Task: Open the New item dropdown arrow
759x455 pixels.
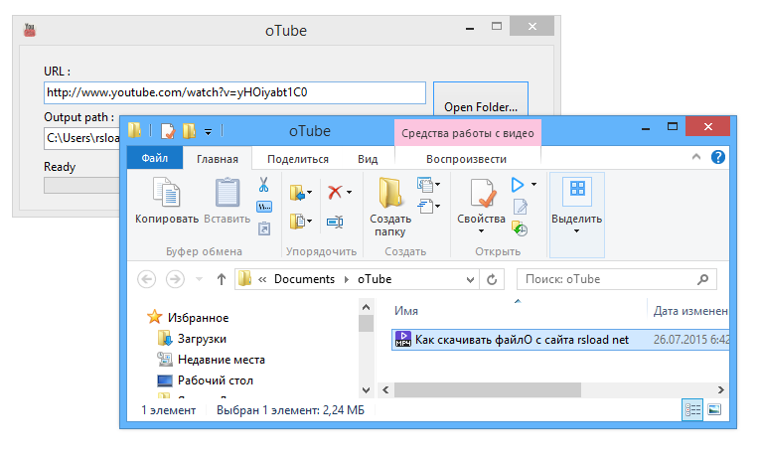Action: (437, 184)
